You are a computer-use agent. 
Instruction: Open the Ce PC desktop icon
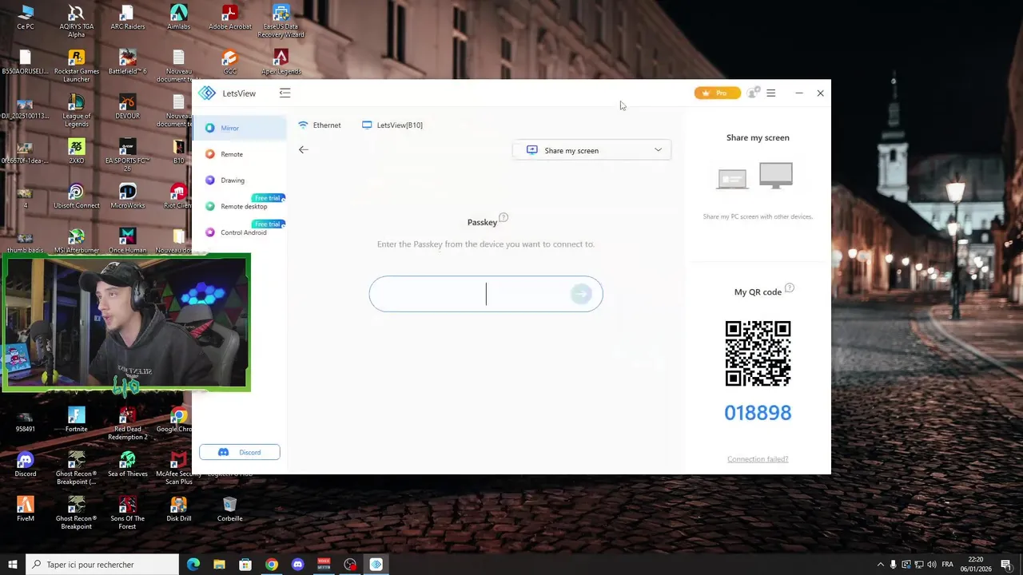coord(26,18)
